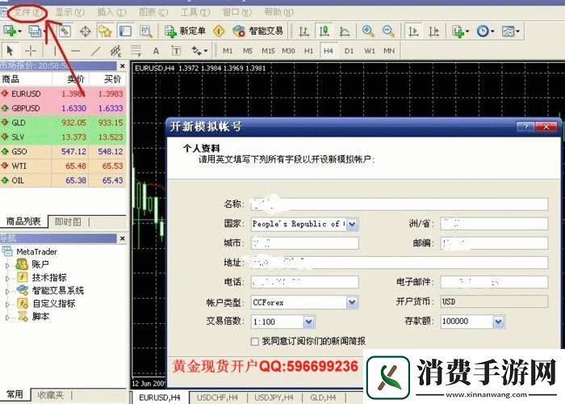The width and height of the screenshot is (565, 404).
Task: Toggle the Data Window crosshair-target icon
Action: [86, 32]
